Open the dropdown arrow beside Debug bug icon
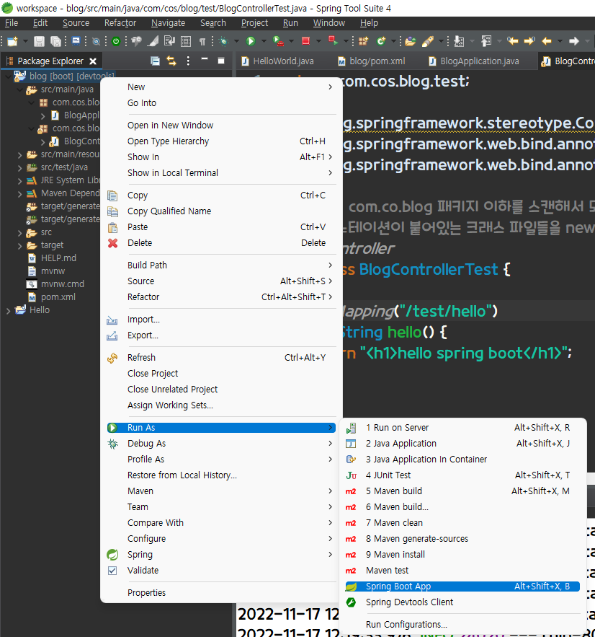The height and width of the screenshot is (637, 595). click(236, 41)
